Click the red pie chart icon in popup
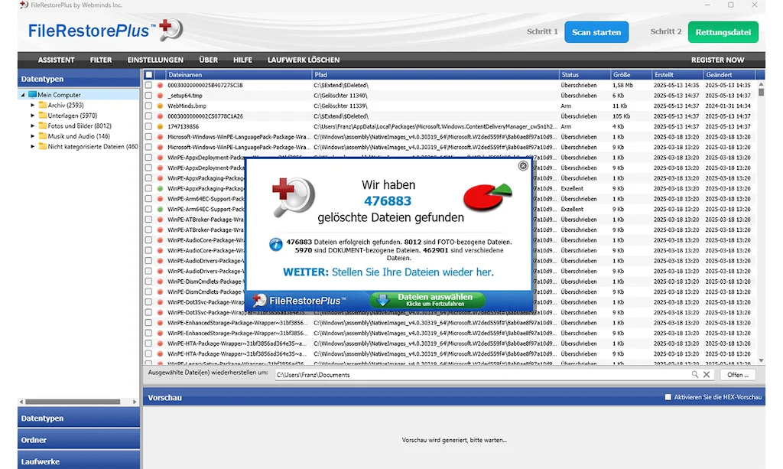This screenshot has width=783, height=469. pyautogui.click(x=487, y=197)
